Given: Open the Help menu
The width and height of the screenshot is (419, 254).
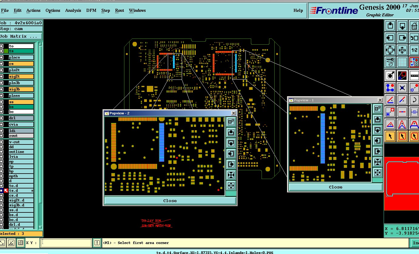Looking at the screenshot, I should pyautogui.click(x=298, y=10).
